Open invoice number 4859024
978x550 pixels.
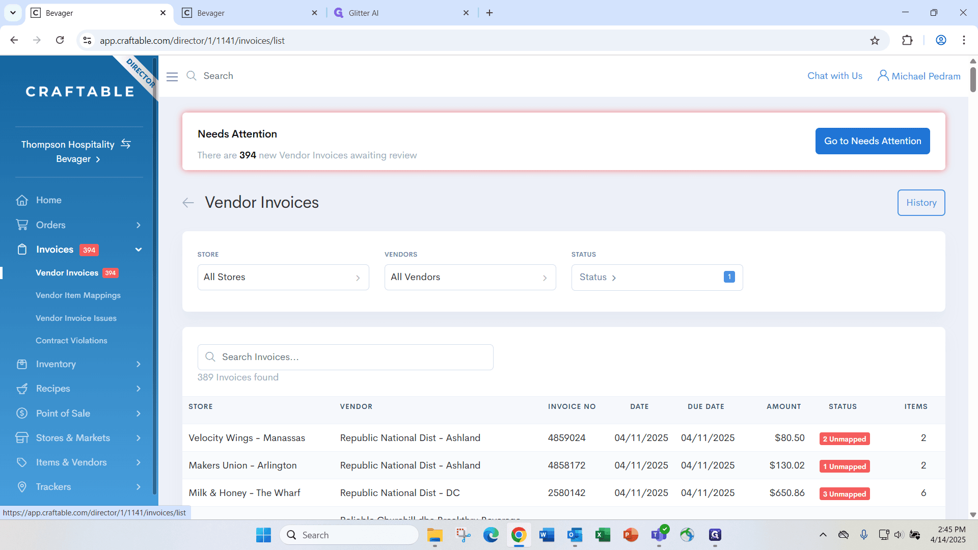566,438
